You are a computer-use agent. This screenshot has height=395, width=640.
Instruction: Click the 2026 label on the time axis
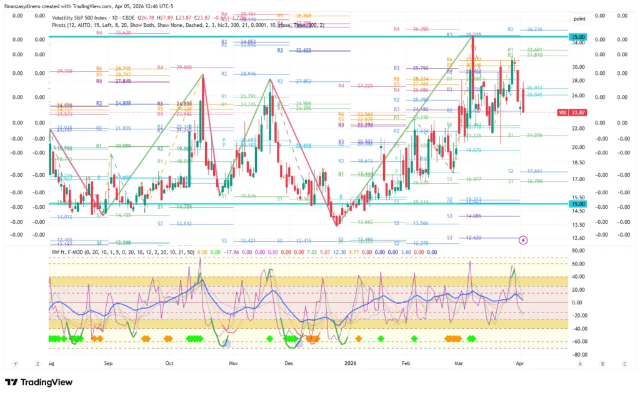coord(351,363)
